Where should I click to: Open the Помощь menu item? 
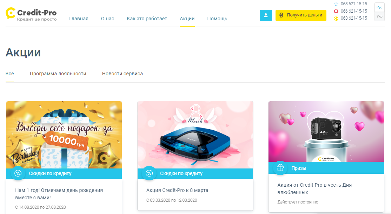(x=217, y=19)
